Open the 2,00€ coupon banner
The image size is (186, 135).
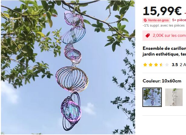pyautogui.click(x=164, y=36)
